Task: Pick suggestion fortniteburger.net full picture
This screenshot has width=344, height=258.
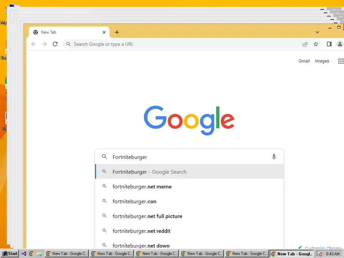Action: 189,216
